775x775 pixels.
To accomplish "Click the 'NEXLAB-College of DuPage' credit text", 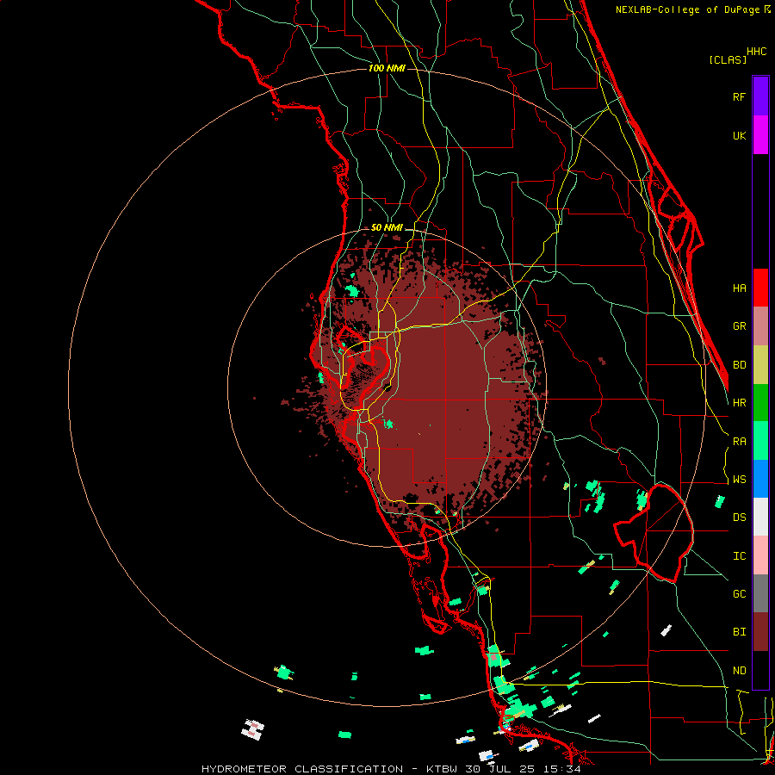I will point(687,9).
